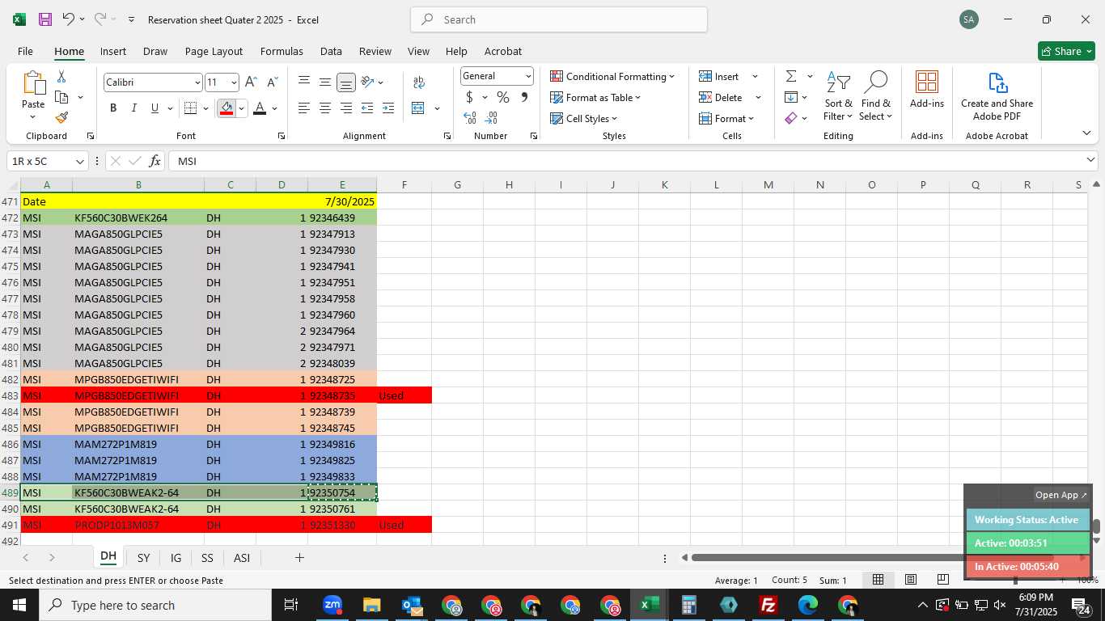Open the Fill Color dropdown arrow
Image resolution: width=1105 pixels, height=621 pixels.
[241, 108]
